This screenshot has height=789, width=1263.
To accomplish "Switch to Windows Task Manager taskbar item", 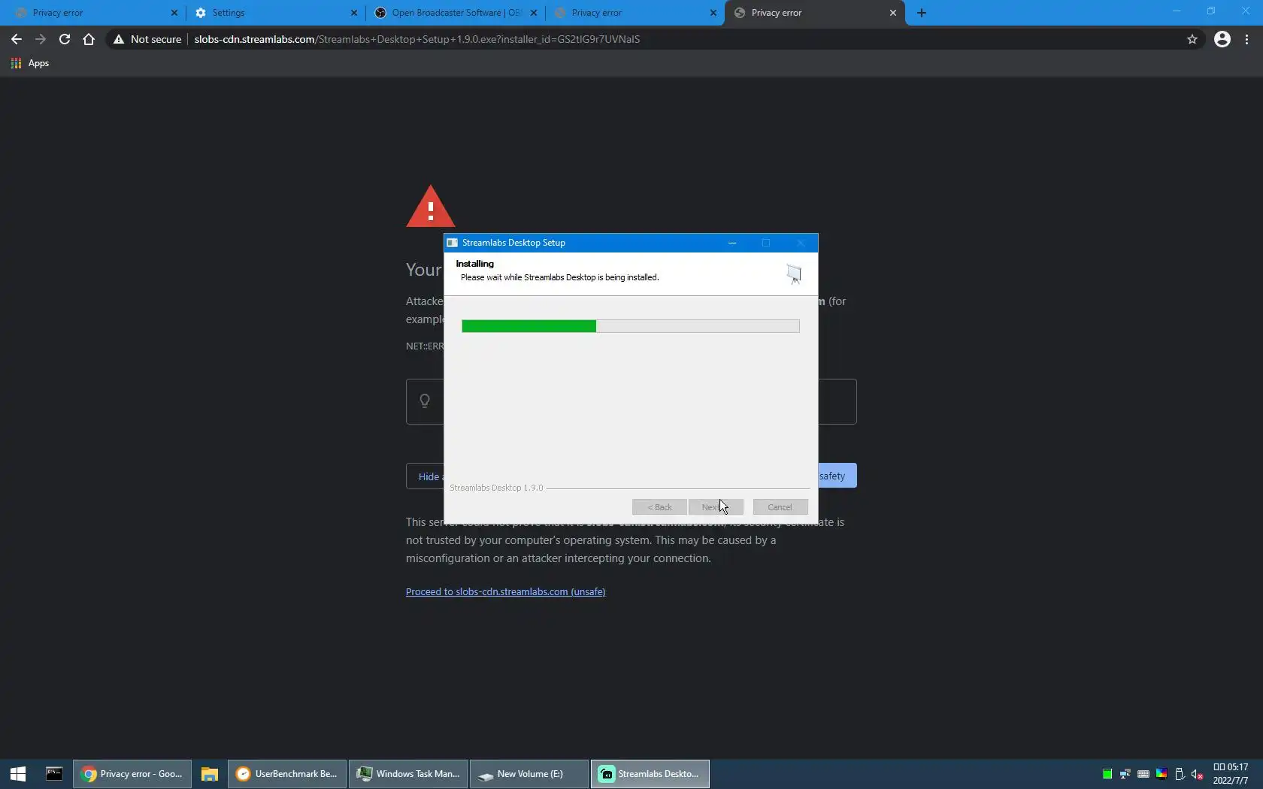I will tap(408, 774).
